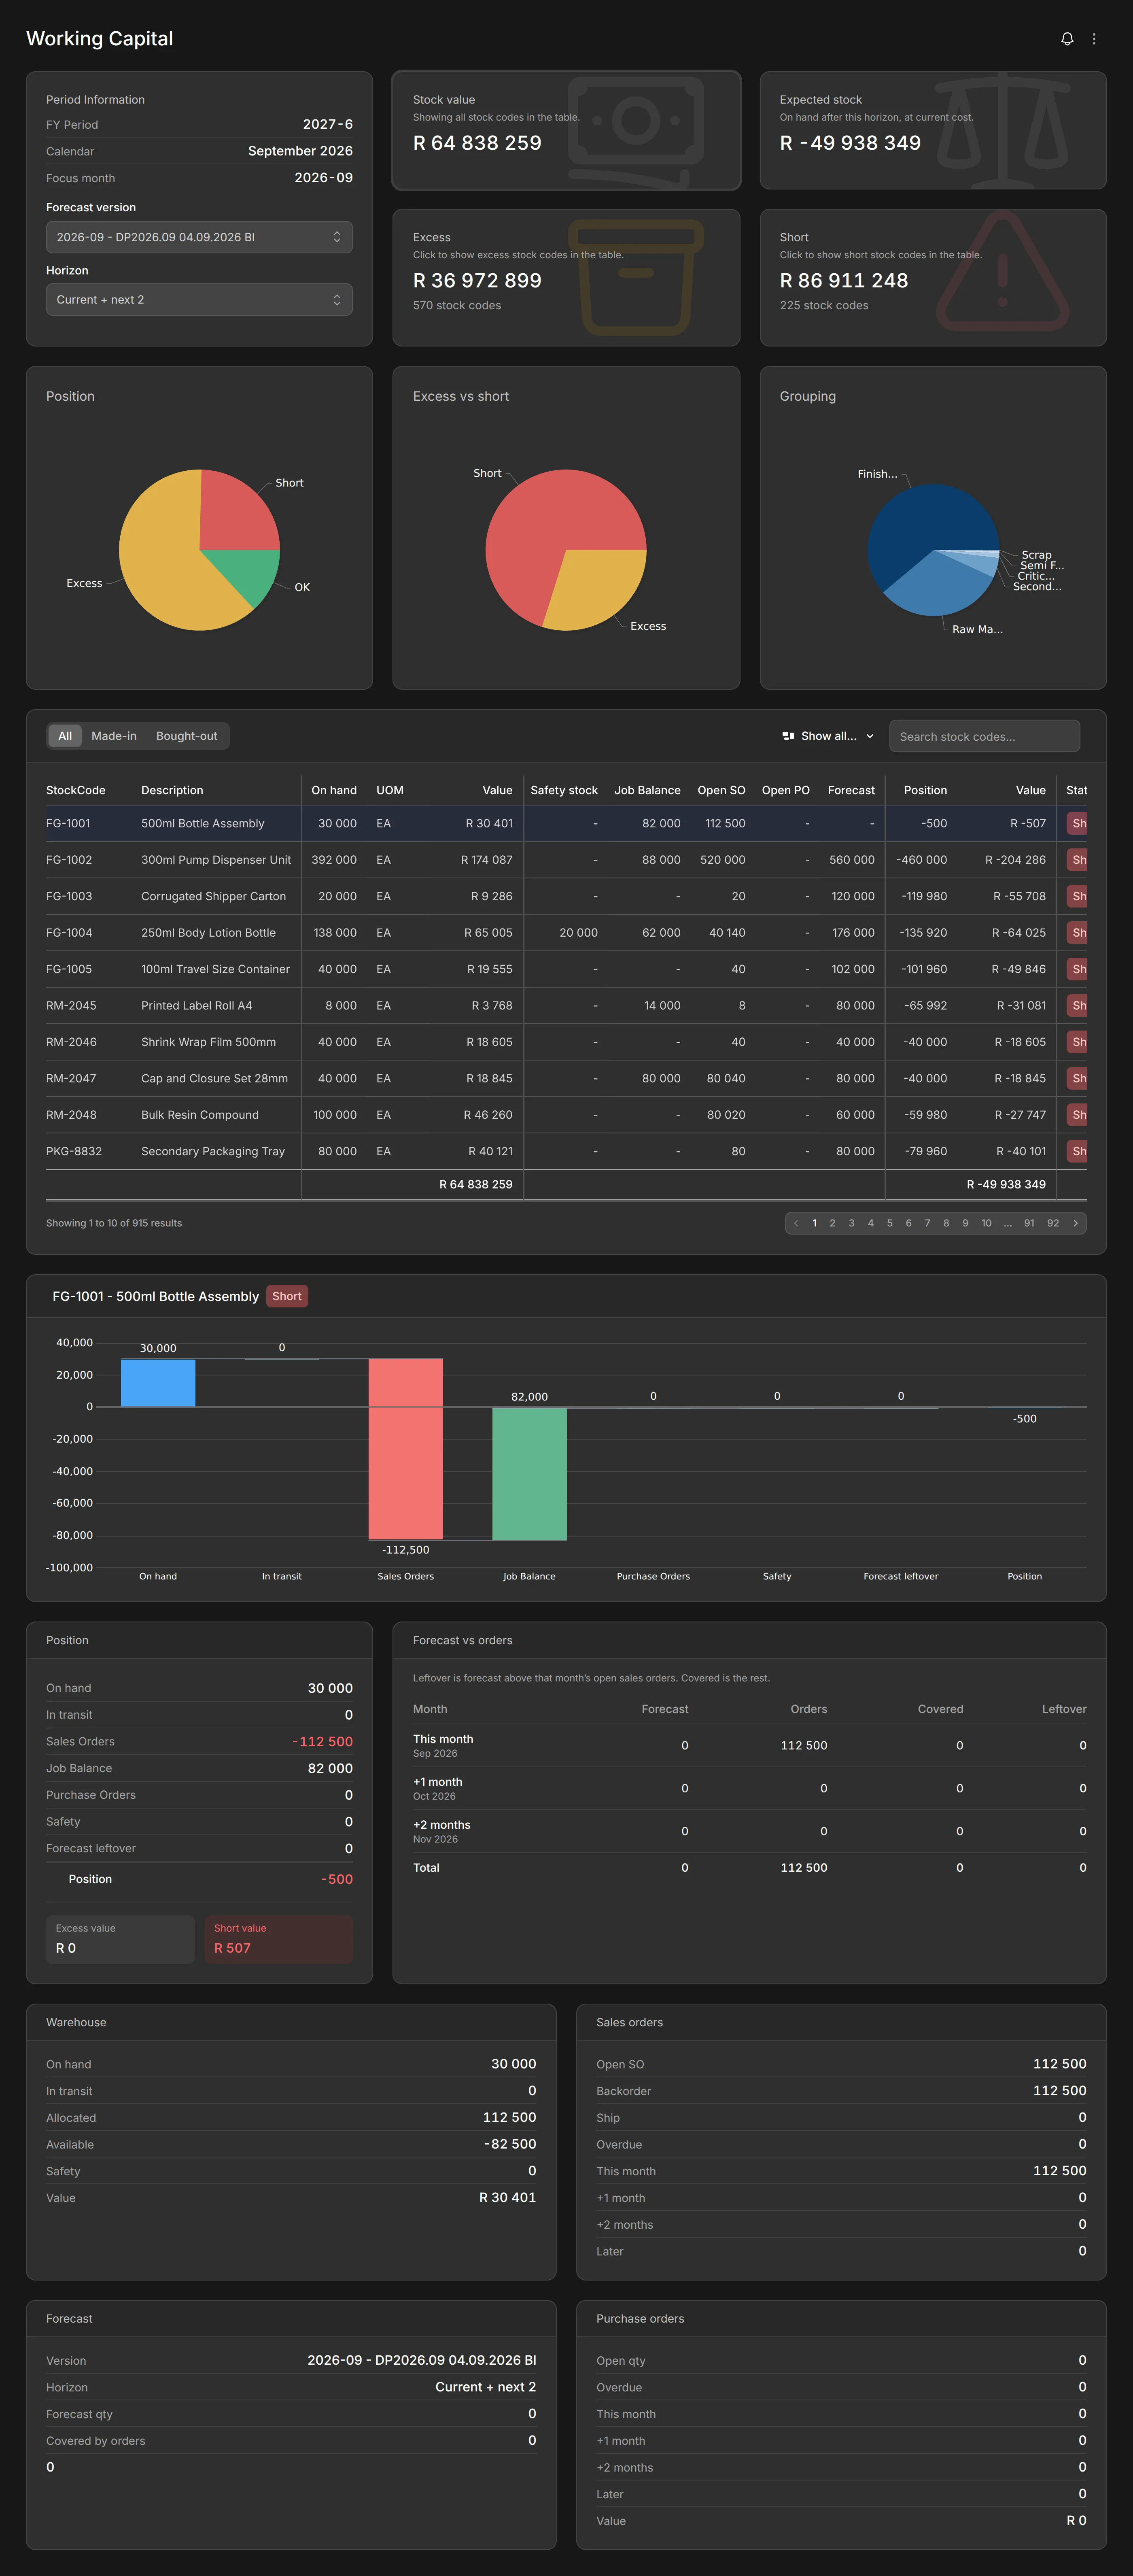Image resolution: width=1133 pixels, height=2576 pixels.
Task: Go to the previous results page arrow
Action: coord(796,1223)
